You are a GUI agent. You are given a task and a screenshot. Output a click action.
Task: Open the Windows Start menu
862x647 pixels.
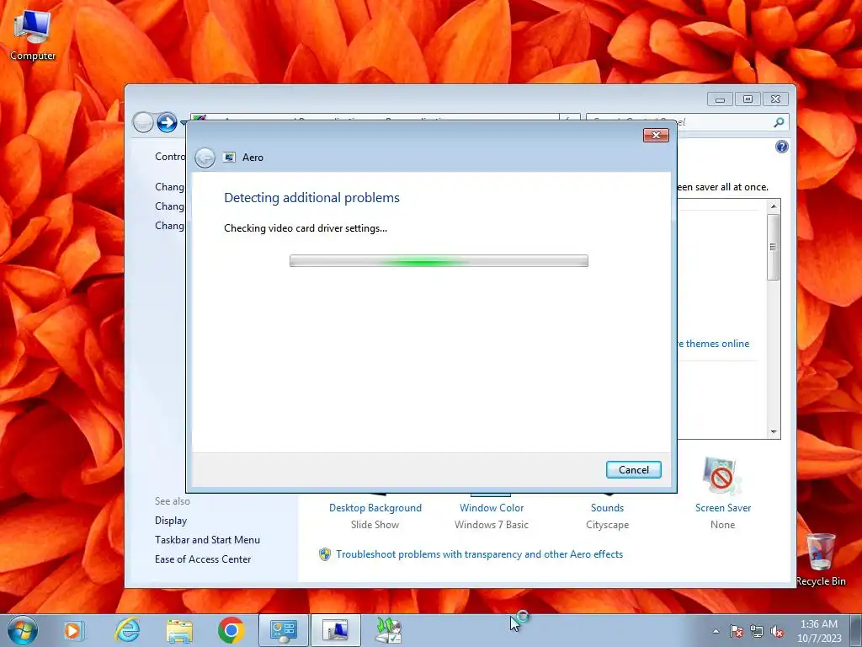[x=23, y=630]
